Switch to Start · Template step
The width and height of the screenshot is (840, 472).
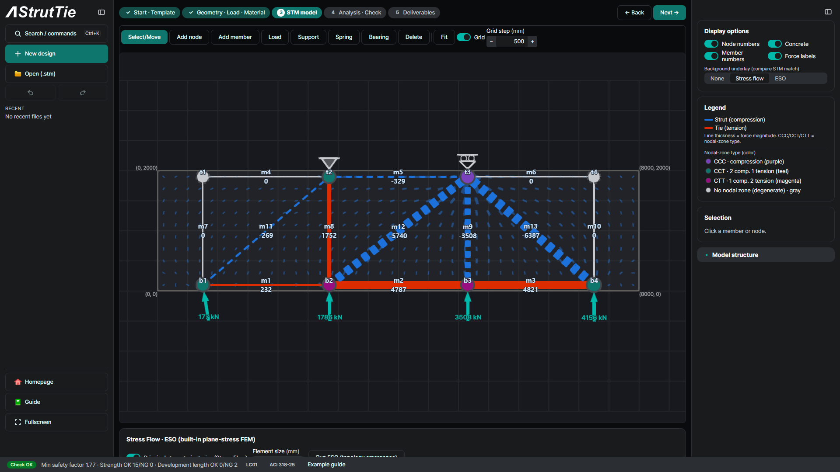coord(150,13)
